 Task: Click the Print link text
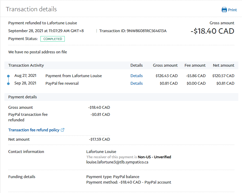(x=232, y=10)
